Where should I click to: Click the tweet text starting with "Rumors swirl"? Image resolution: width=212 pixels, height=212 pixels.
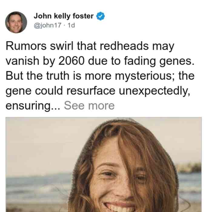(100, 76)
